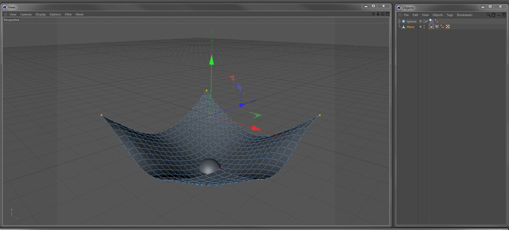Viewport: 509px width, 230px height.
Task: Open the Tags menu
Action: click(450, 15)
